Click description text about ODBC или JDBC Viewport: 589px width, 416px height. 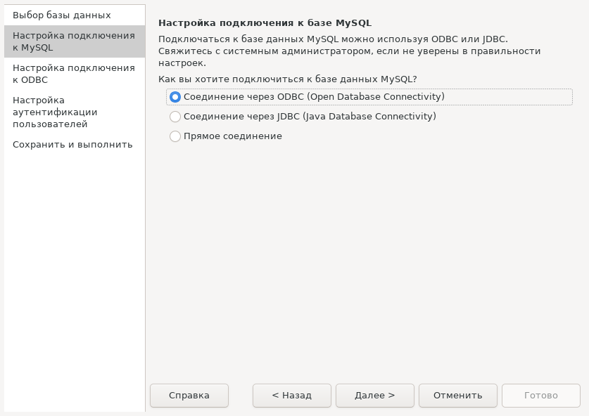point(349,51)
